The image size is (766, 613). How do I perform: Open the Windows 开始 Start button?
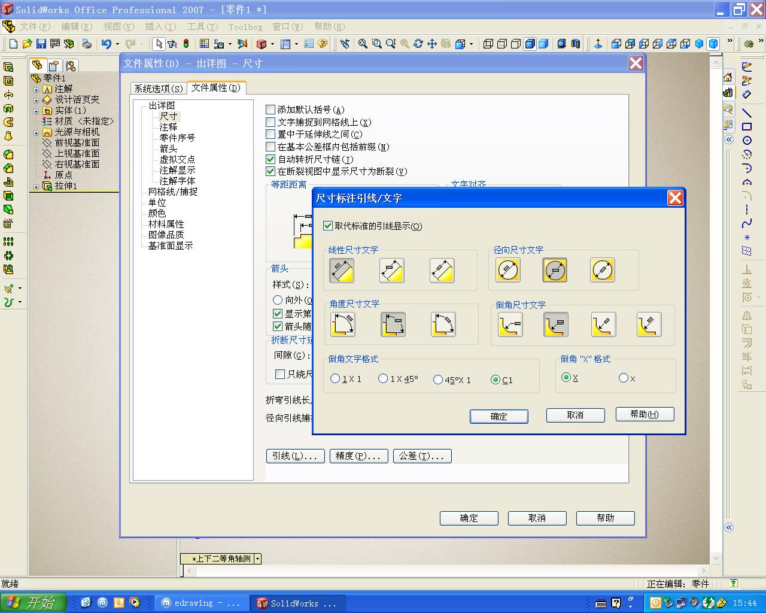[35, 603]
